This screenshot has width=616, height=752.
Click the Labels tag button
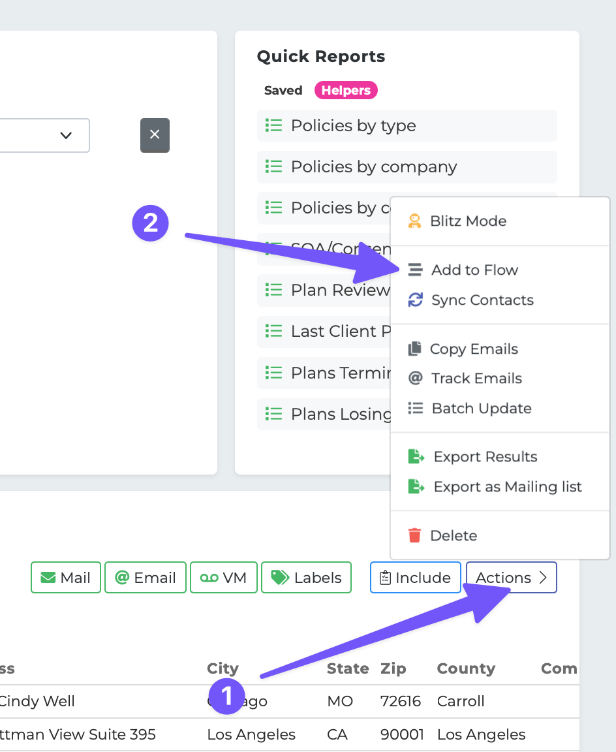[306, 578]
